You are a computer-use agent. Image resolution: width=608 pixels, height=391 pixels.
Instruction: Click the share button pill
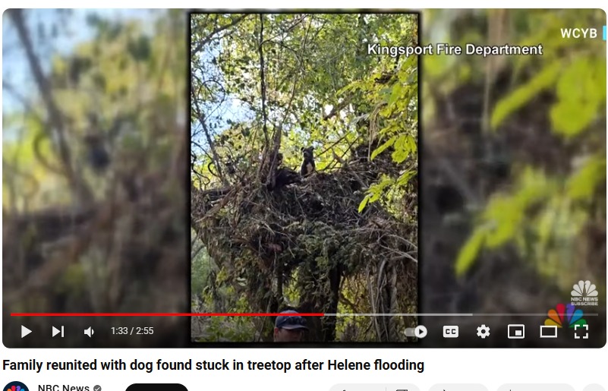point(458,387)
